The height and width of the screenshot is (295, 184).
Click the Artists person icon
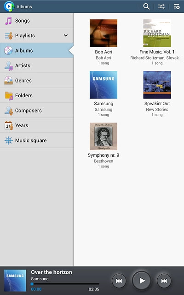coord(9,65)
